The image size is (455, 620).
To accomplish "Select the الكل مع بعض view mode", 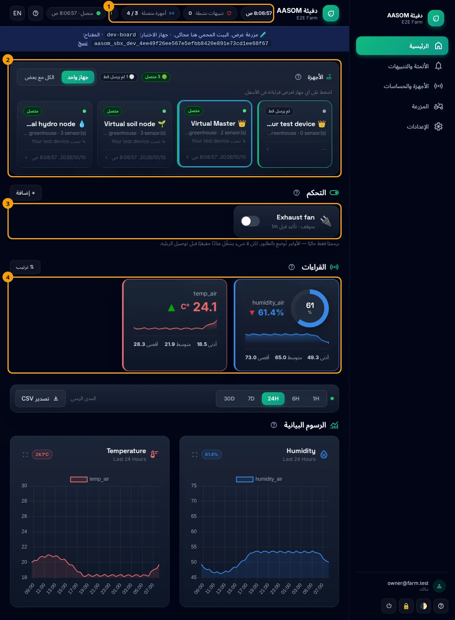I will pyautogui.click(x=39, y=77).
